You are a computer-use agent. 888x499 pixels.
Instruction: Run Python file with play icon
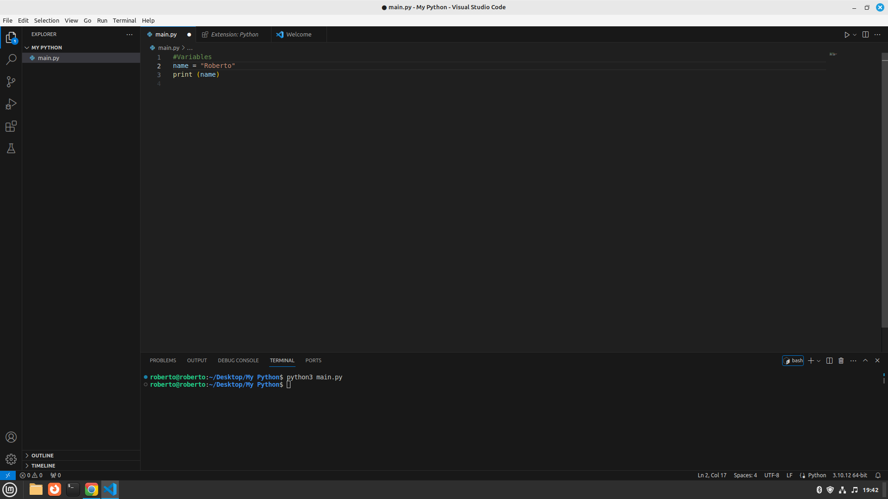(847, 35)
